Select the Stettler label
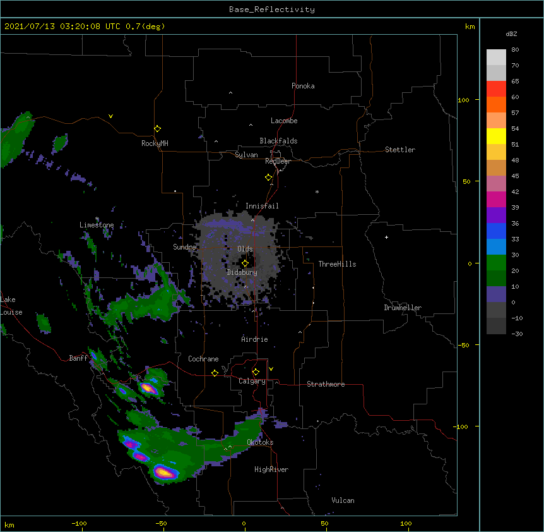 point(400,150)
